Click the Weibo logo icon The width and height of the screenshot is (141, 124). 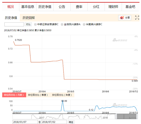[122, 18]
